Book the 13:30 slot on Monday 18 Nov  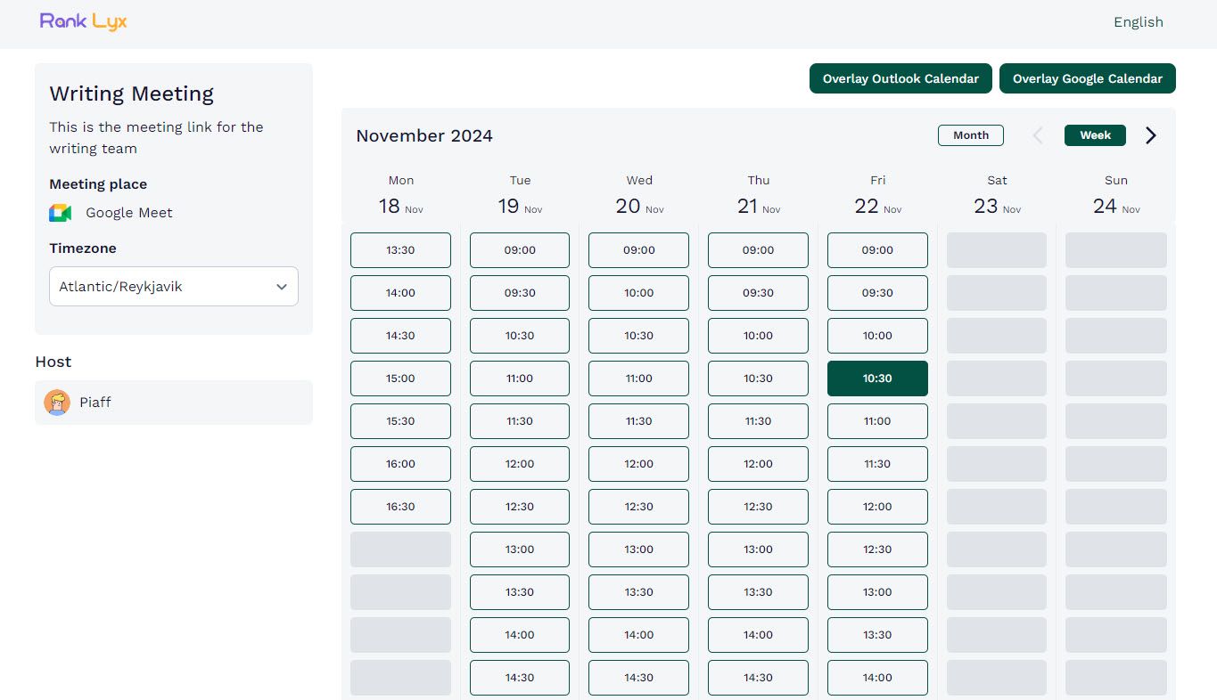(400, 250)
